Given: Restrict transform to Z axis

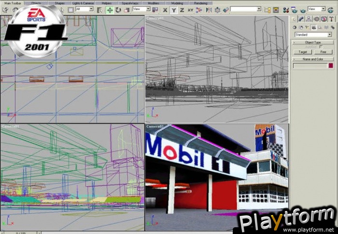Looking at the screenshot, I should (182, 10).
